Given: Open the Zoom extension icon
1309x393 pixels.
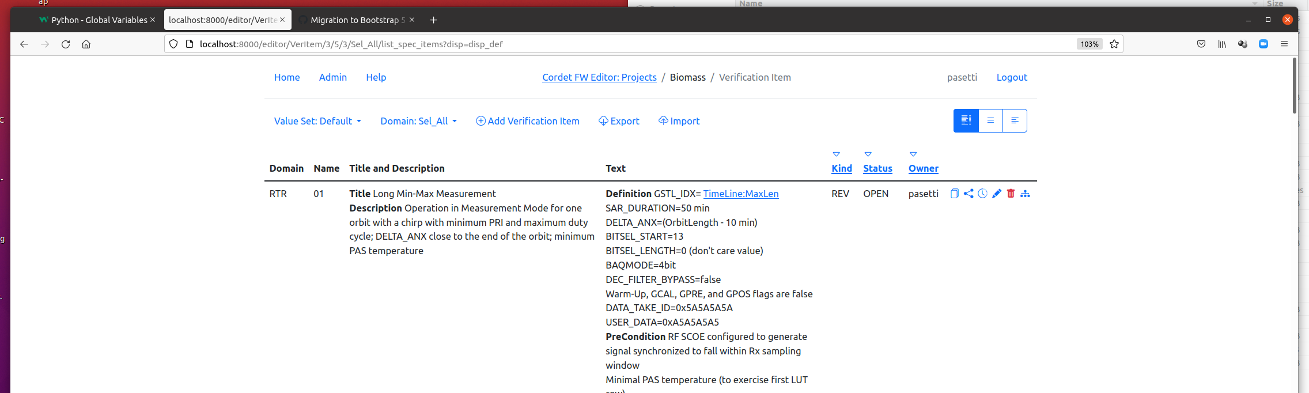Looking at the screenshot, I should 1263,44.
